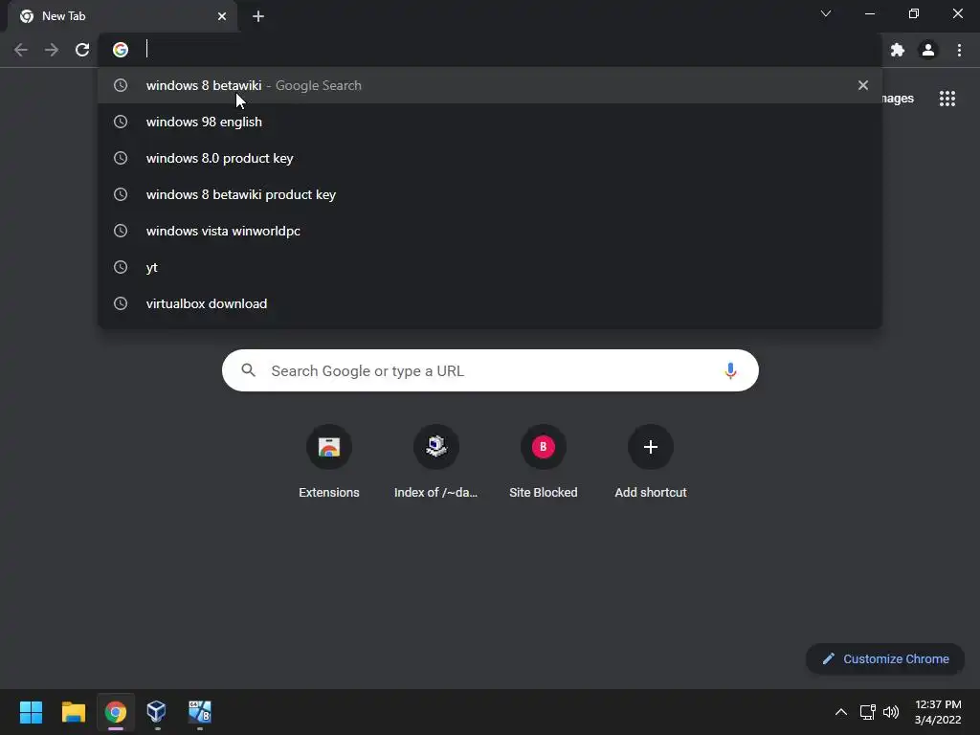This screenshot has height=735, width=980.
Task: Click the Customize Chrome button
Action: (x=885, y=658)
